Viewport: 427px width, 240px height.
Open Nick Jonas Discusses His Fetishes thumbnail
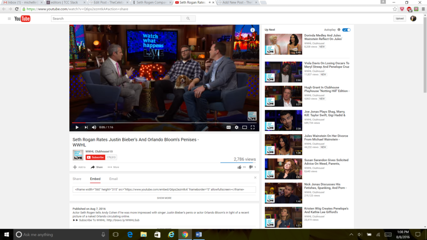(284, 193)
